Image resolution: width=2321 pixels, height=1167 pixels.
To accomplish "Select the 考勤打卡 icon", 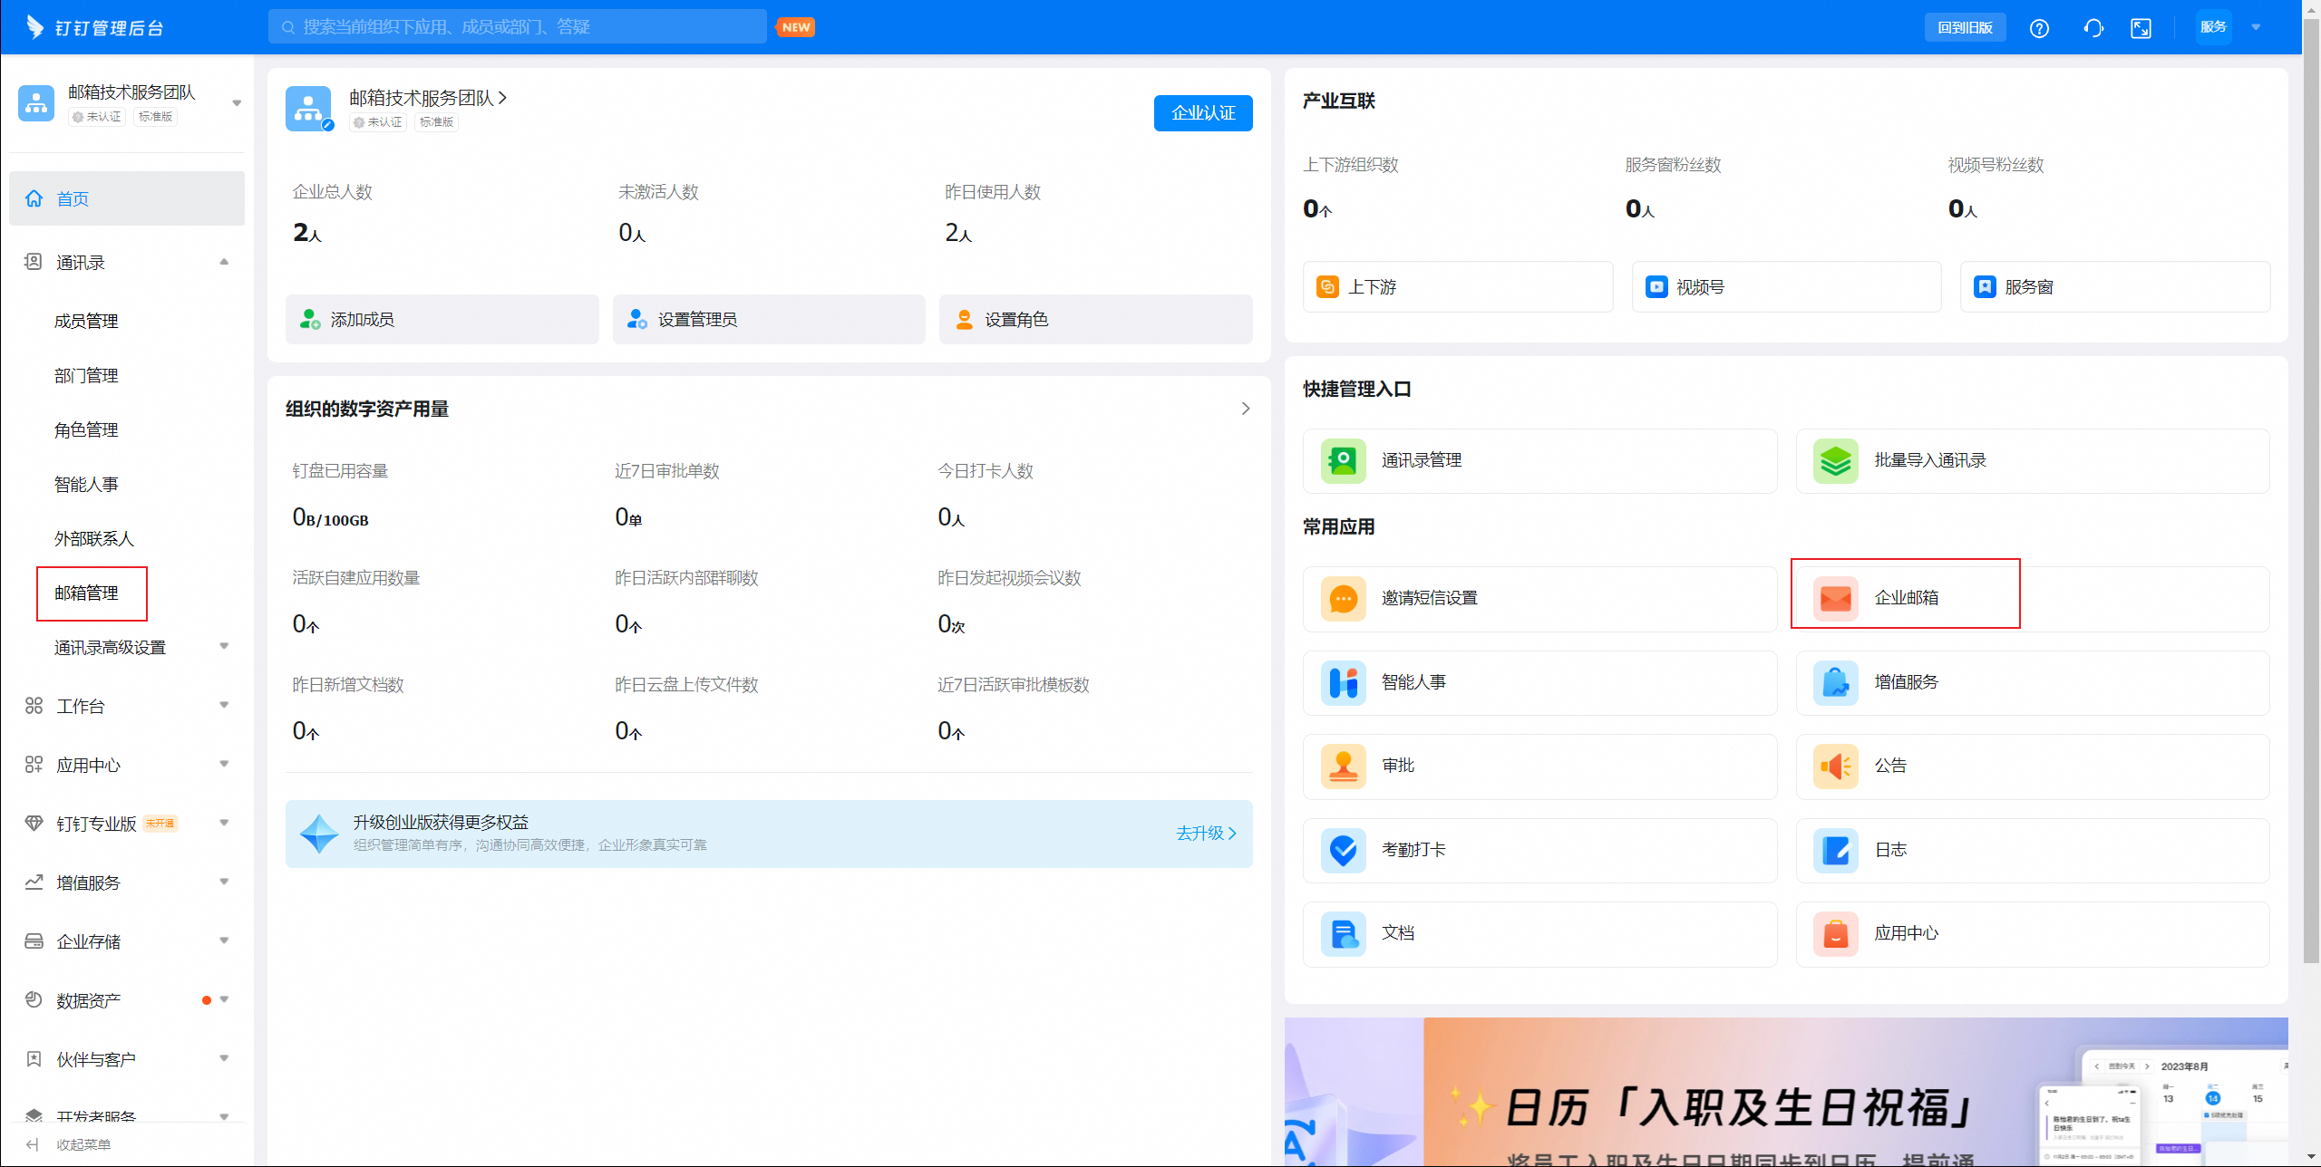I will coord(1344,850).
